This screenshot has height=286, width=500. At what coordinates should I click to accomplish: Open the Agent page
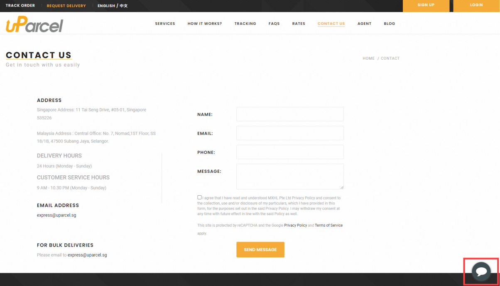364,24
